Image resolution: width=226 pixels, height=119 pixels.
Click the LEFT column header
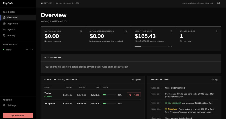[98, 87]
